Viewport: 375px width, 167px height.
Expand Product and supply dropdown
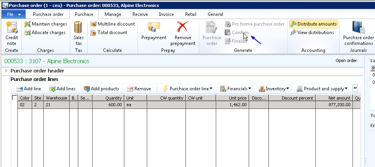(x=322, y=89)
